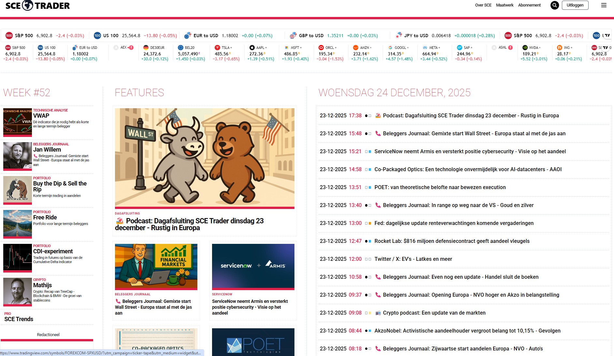The height and width of the screenshot is (356, 614).
Task: Open the CDI-experiment portfolio
Action: click(53, 251)
